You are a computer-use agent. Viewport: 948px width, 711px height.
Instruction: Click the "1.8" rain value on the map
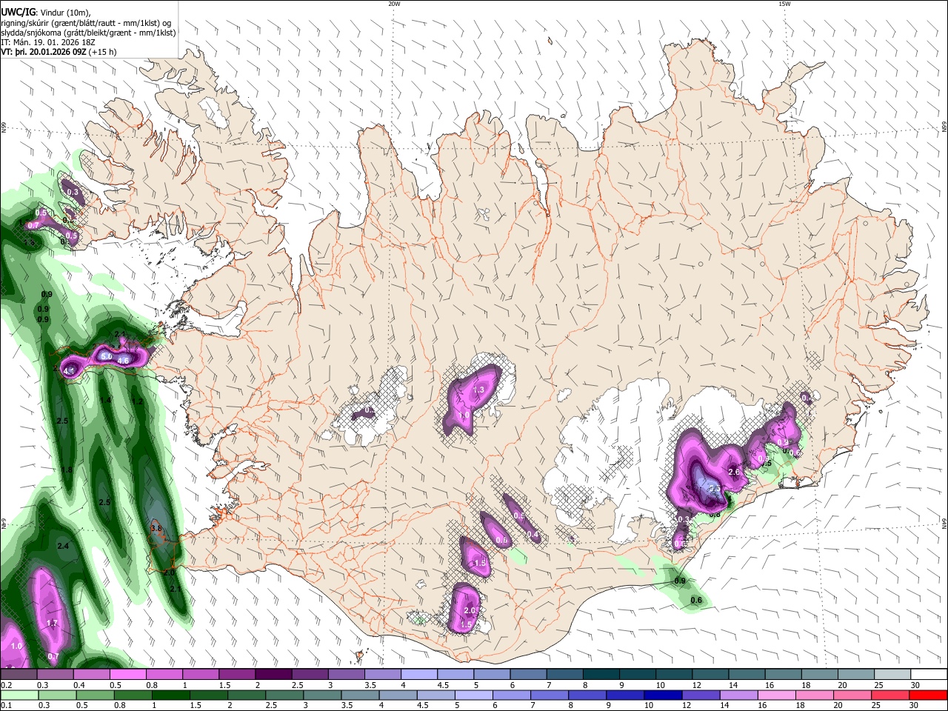(67, 470)
